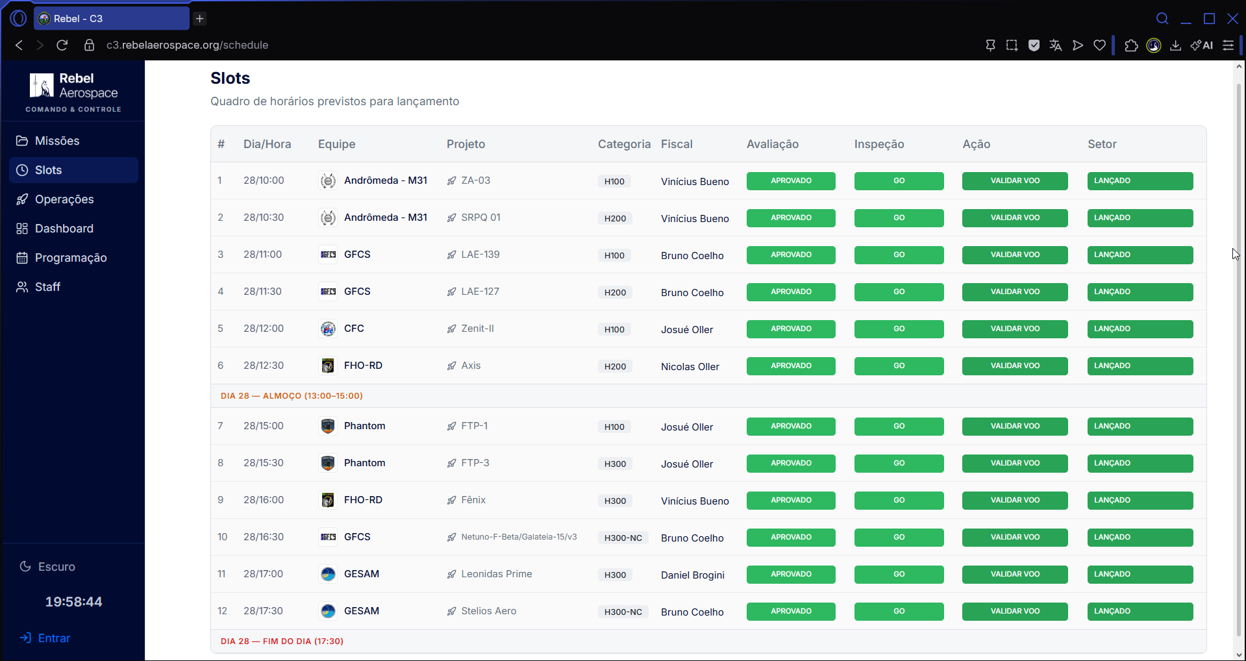Open the ad blocker shield icon
Image resolution: width=1246 pixels, height=661 pixels.
(1034, 45)
